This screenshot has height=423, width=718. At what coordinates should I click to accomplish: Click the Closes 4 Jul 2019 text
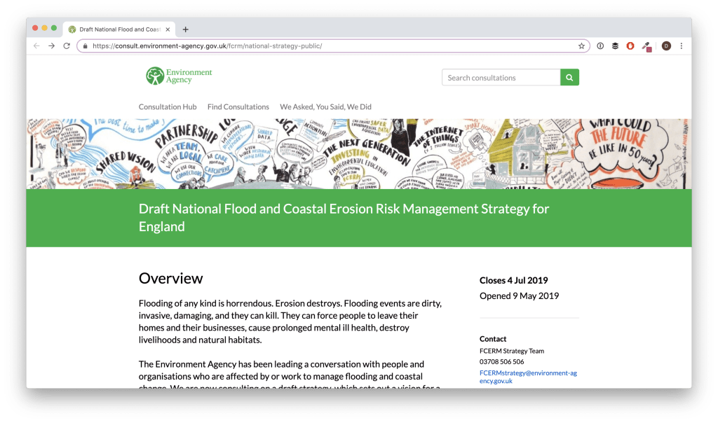click(514, 280)
